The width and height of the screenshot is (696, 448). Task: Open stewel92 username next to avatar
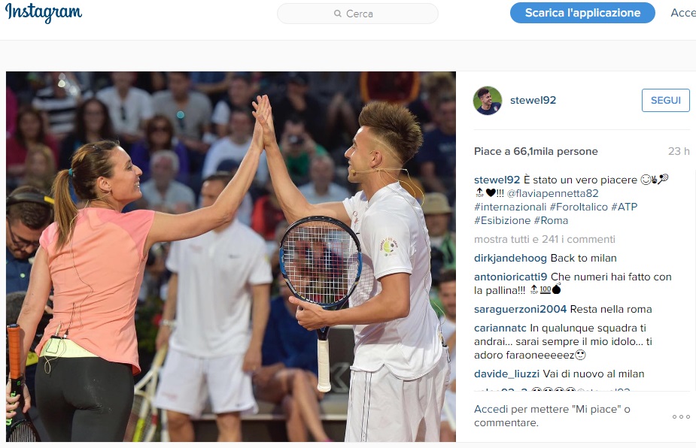(x=533, y=100)
